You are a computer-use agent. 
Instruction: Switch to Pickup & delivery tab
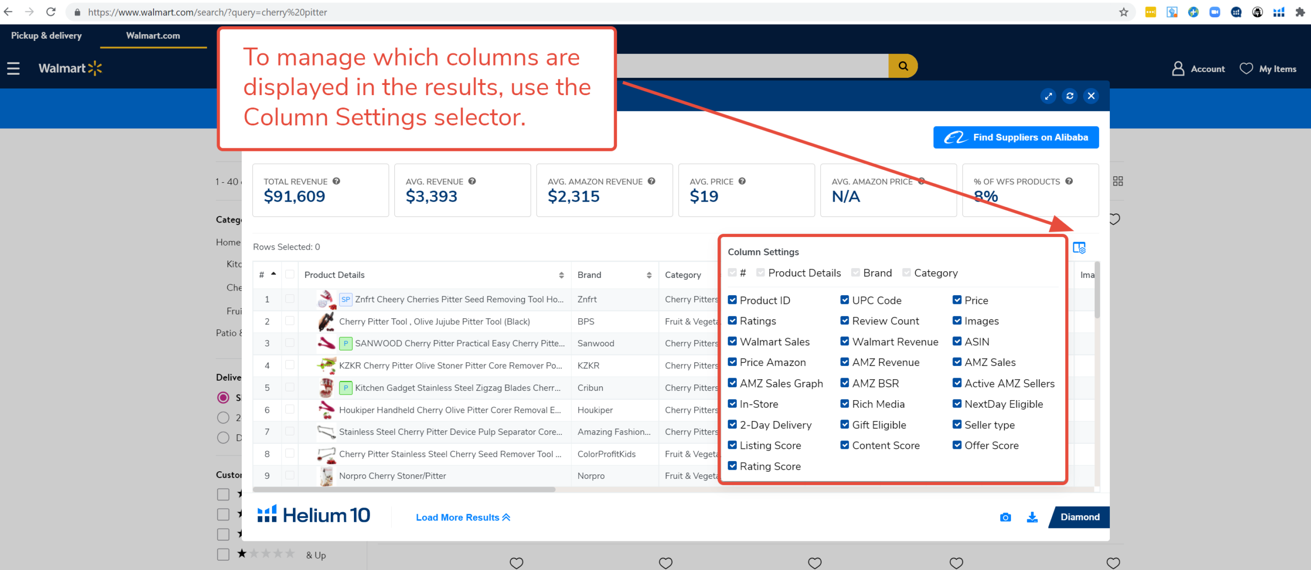(47, 36)
